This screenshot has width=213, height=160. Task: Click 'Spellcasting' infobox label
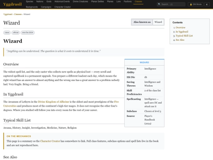(x=134, y=99)
